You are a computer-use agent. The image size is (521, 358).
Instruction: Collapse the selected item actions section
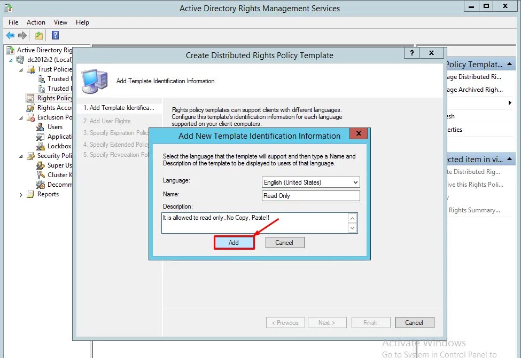coord(509,160)
